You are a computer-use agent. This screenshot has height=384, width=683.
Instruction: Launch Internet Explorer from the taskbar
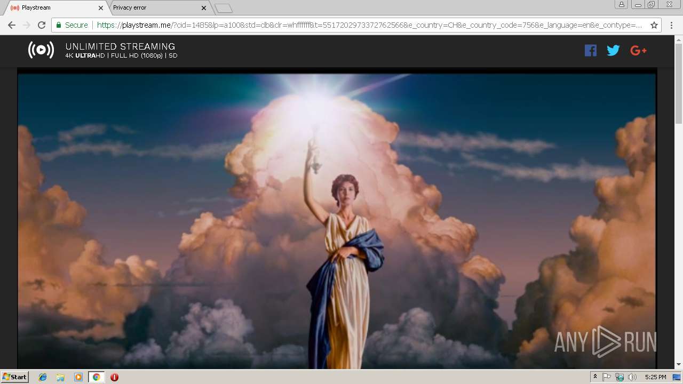(x=43, y=377)
